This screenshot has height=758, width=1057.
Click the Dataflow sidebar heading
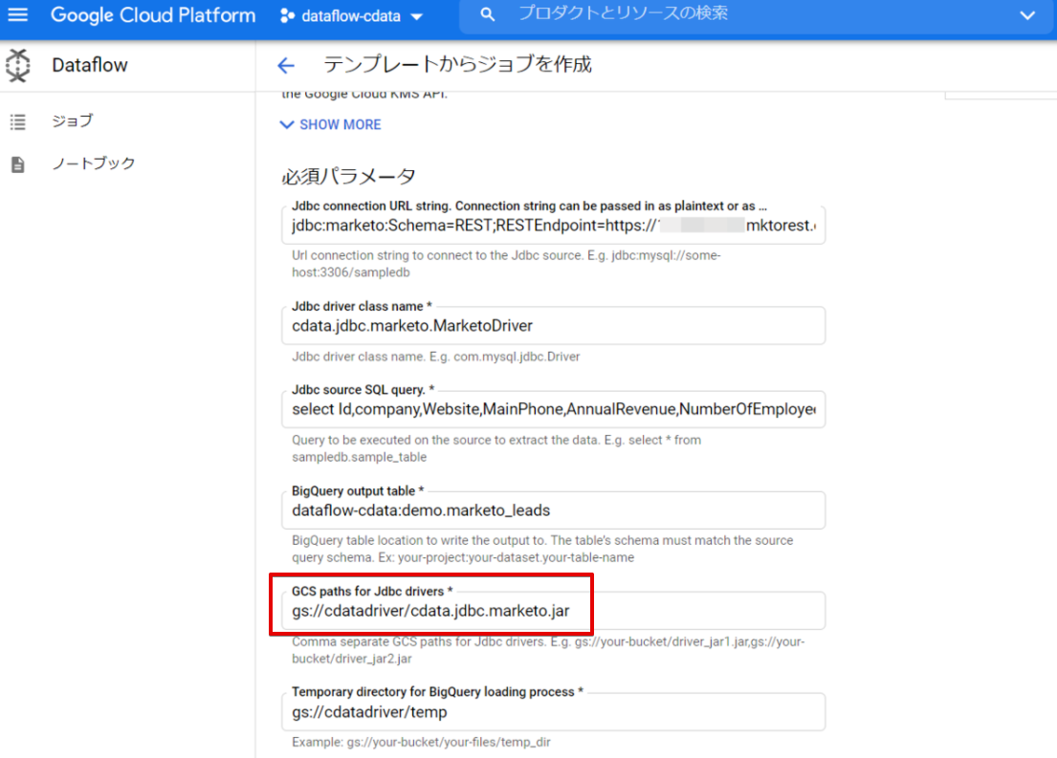(x=90, y=65)
